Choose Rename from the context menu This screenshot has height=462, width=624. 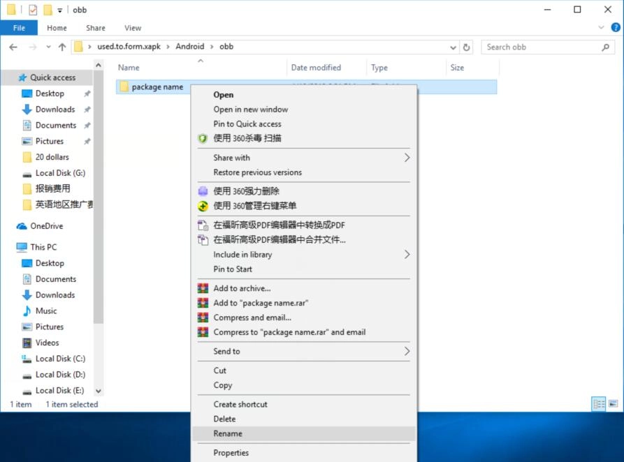click(x=228, y=433)
